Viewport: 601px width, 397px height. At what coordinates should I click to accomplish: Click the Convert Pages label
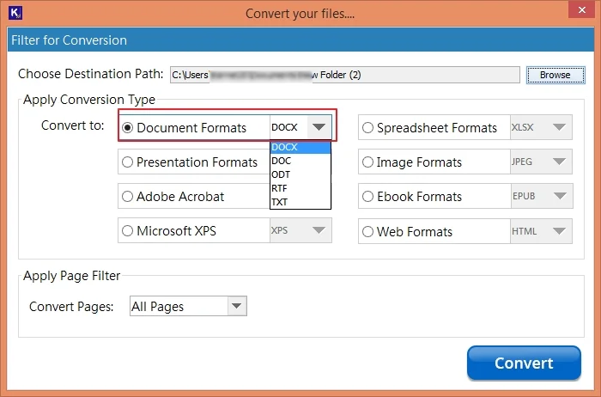point(71,307)
